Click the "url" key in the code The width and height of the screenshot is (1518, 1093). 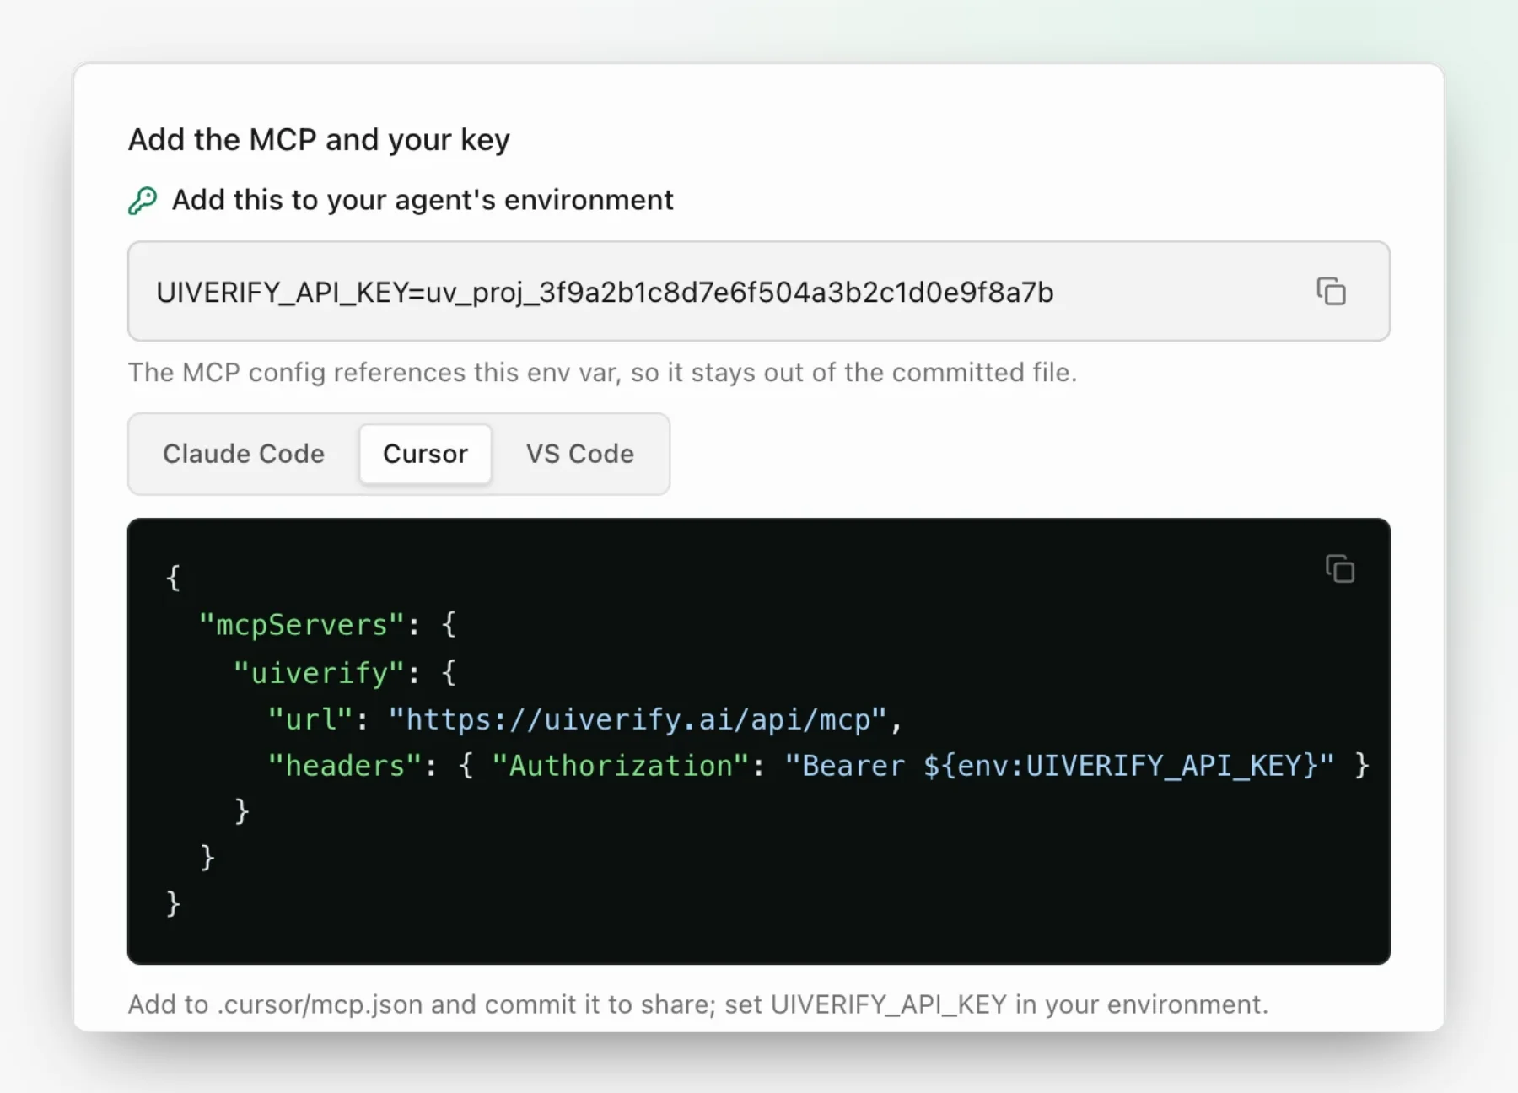pyautogui.click(x=310, y=719)
